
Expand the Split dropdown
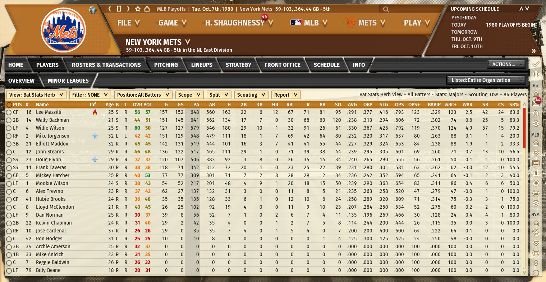[x=219, y=95]
